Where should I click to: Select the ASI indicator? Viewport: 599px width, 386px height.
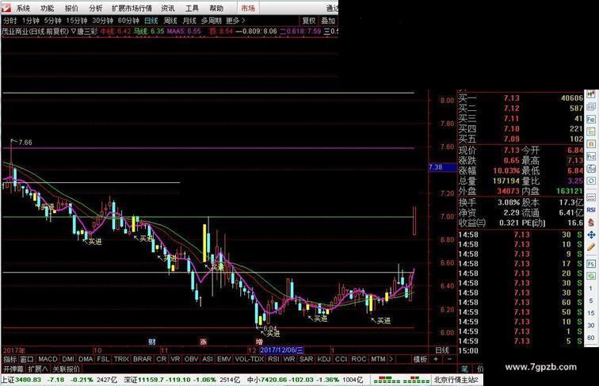point(208,359)
